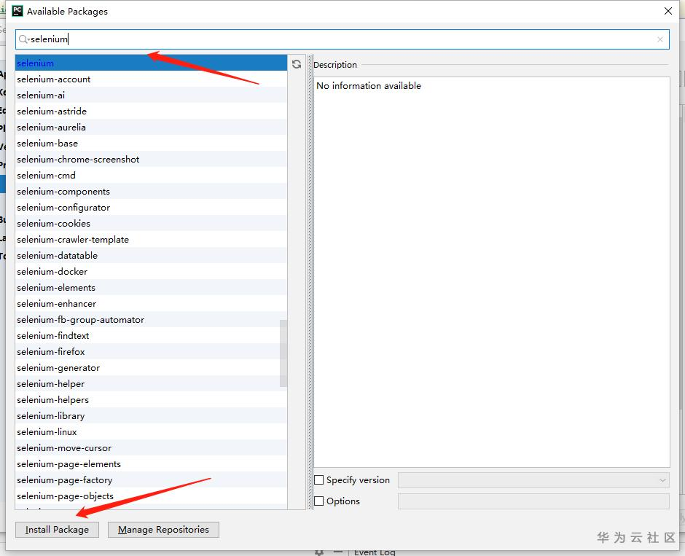Select selenium-chrome-screenshot package

151,160
